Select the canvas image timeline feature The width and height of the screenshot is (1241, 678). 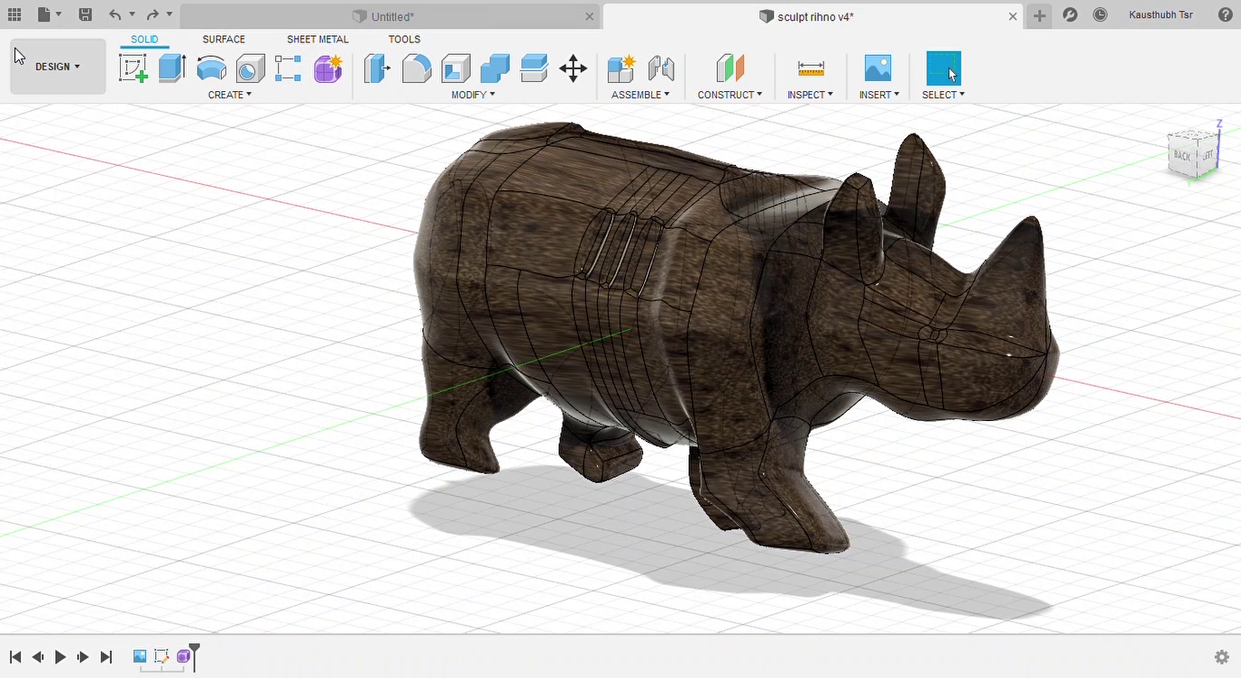[x=140, y=656]
